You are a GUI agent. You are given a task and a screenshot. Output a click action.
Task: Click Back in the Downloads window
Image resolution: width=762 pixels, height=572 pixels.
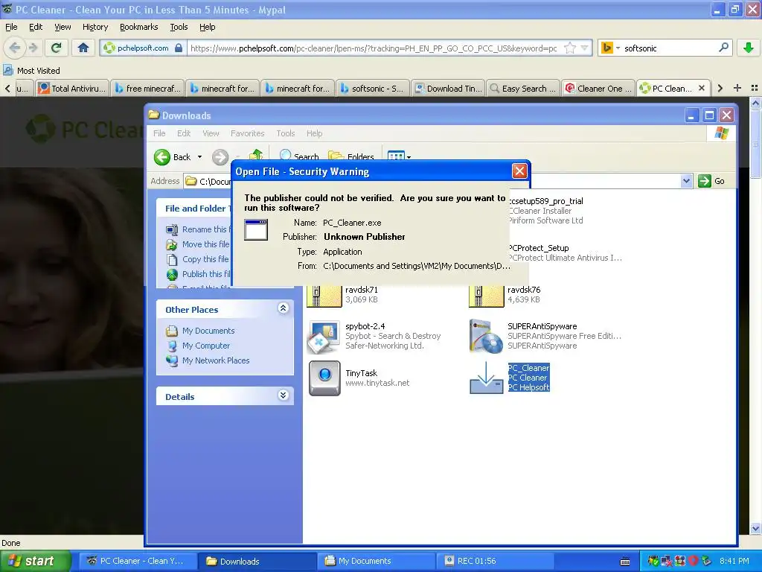[x=173, y=157]
